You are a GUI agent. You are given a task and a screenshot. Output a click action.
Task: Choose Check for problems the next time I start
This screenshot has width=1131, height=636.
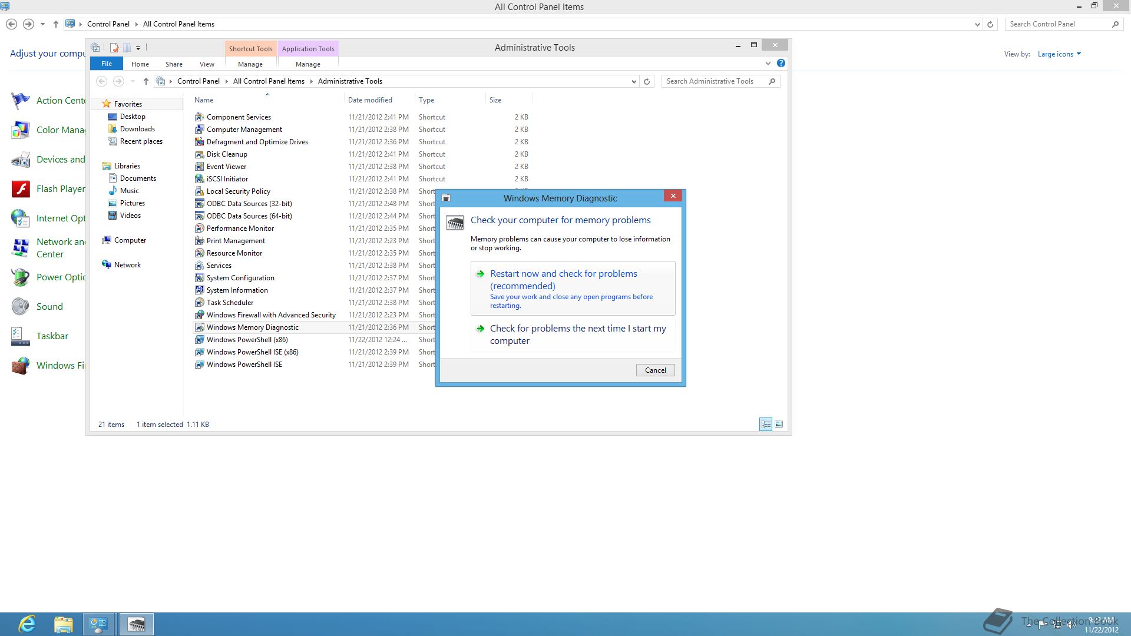[x=573, y=334]
